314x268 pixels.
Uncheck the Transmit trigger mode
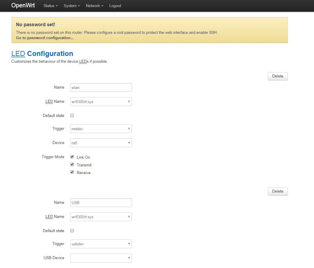click(72, 165)
